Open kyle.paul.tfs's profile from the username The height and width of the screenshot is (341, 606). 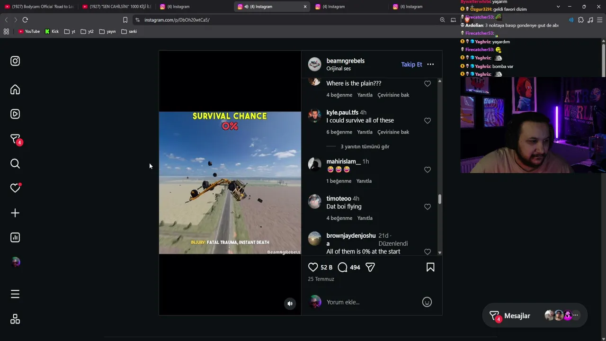(x=342, y=113)
